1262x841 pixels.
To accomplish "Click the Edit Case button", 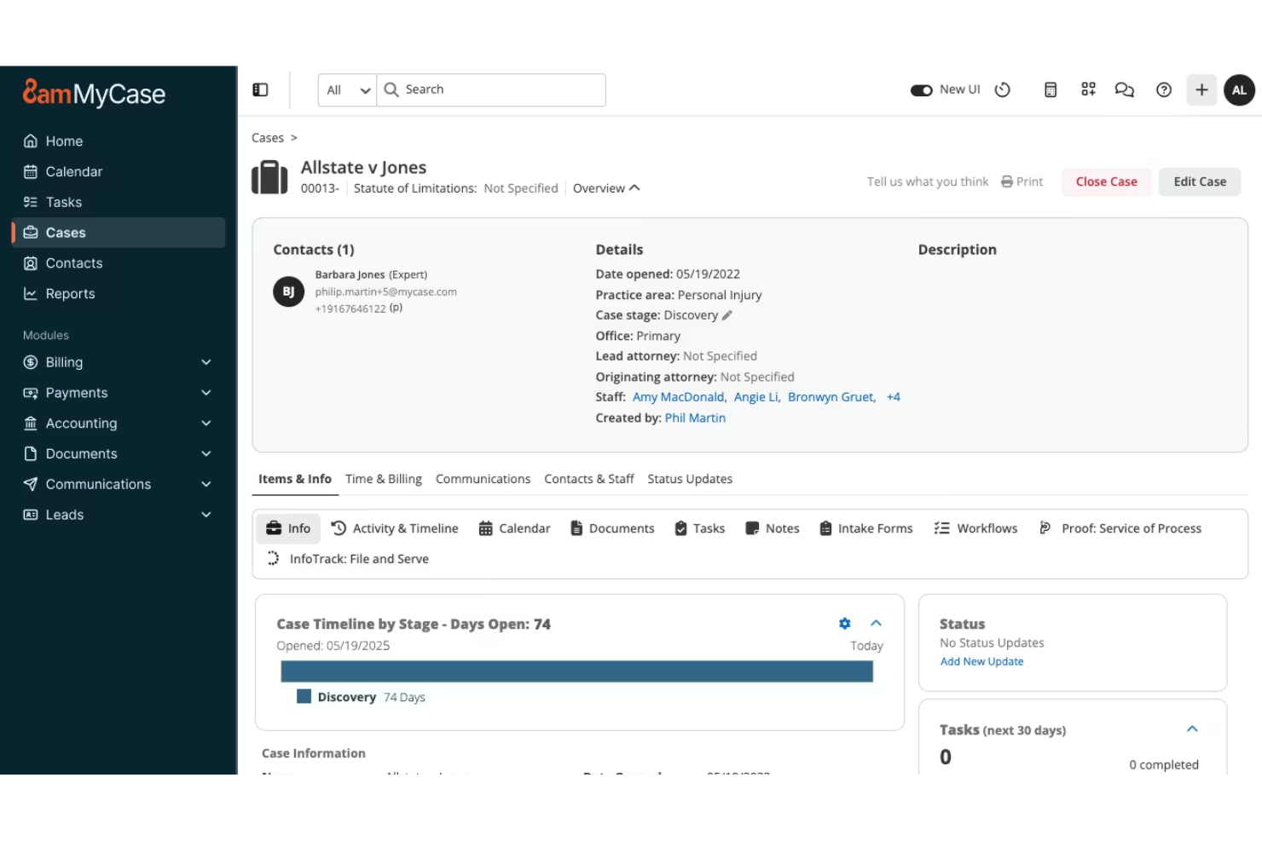I will coord(1200,181).
